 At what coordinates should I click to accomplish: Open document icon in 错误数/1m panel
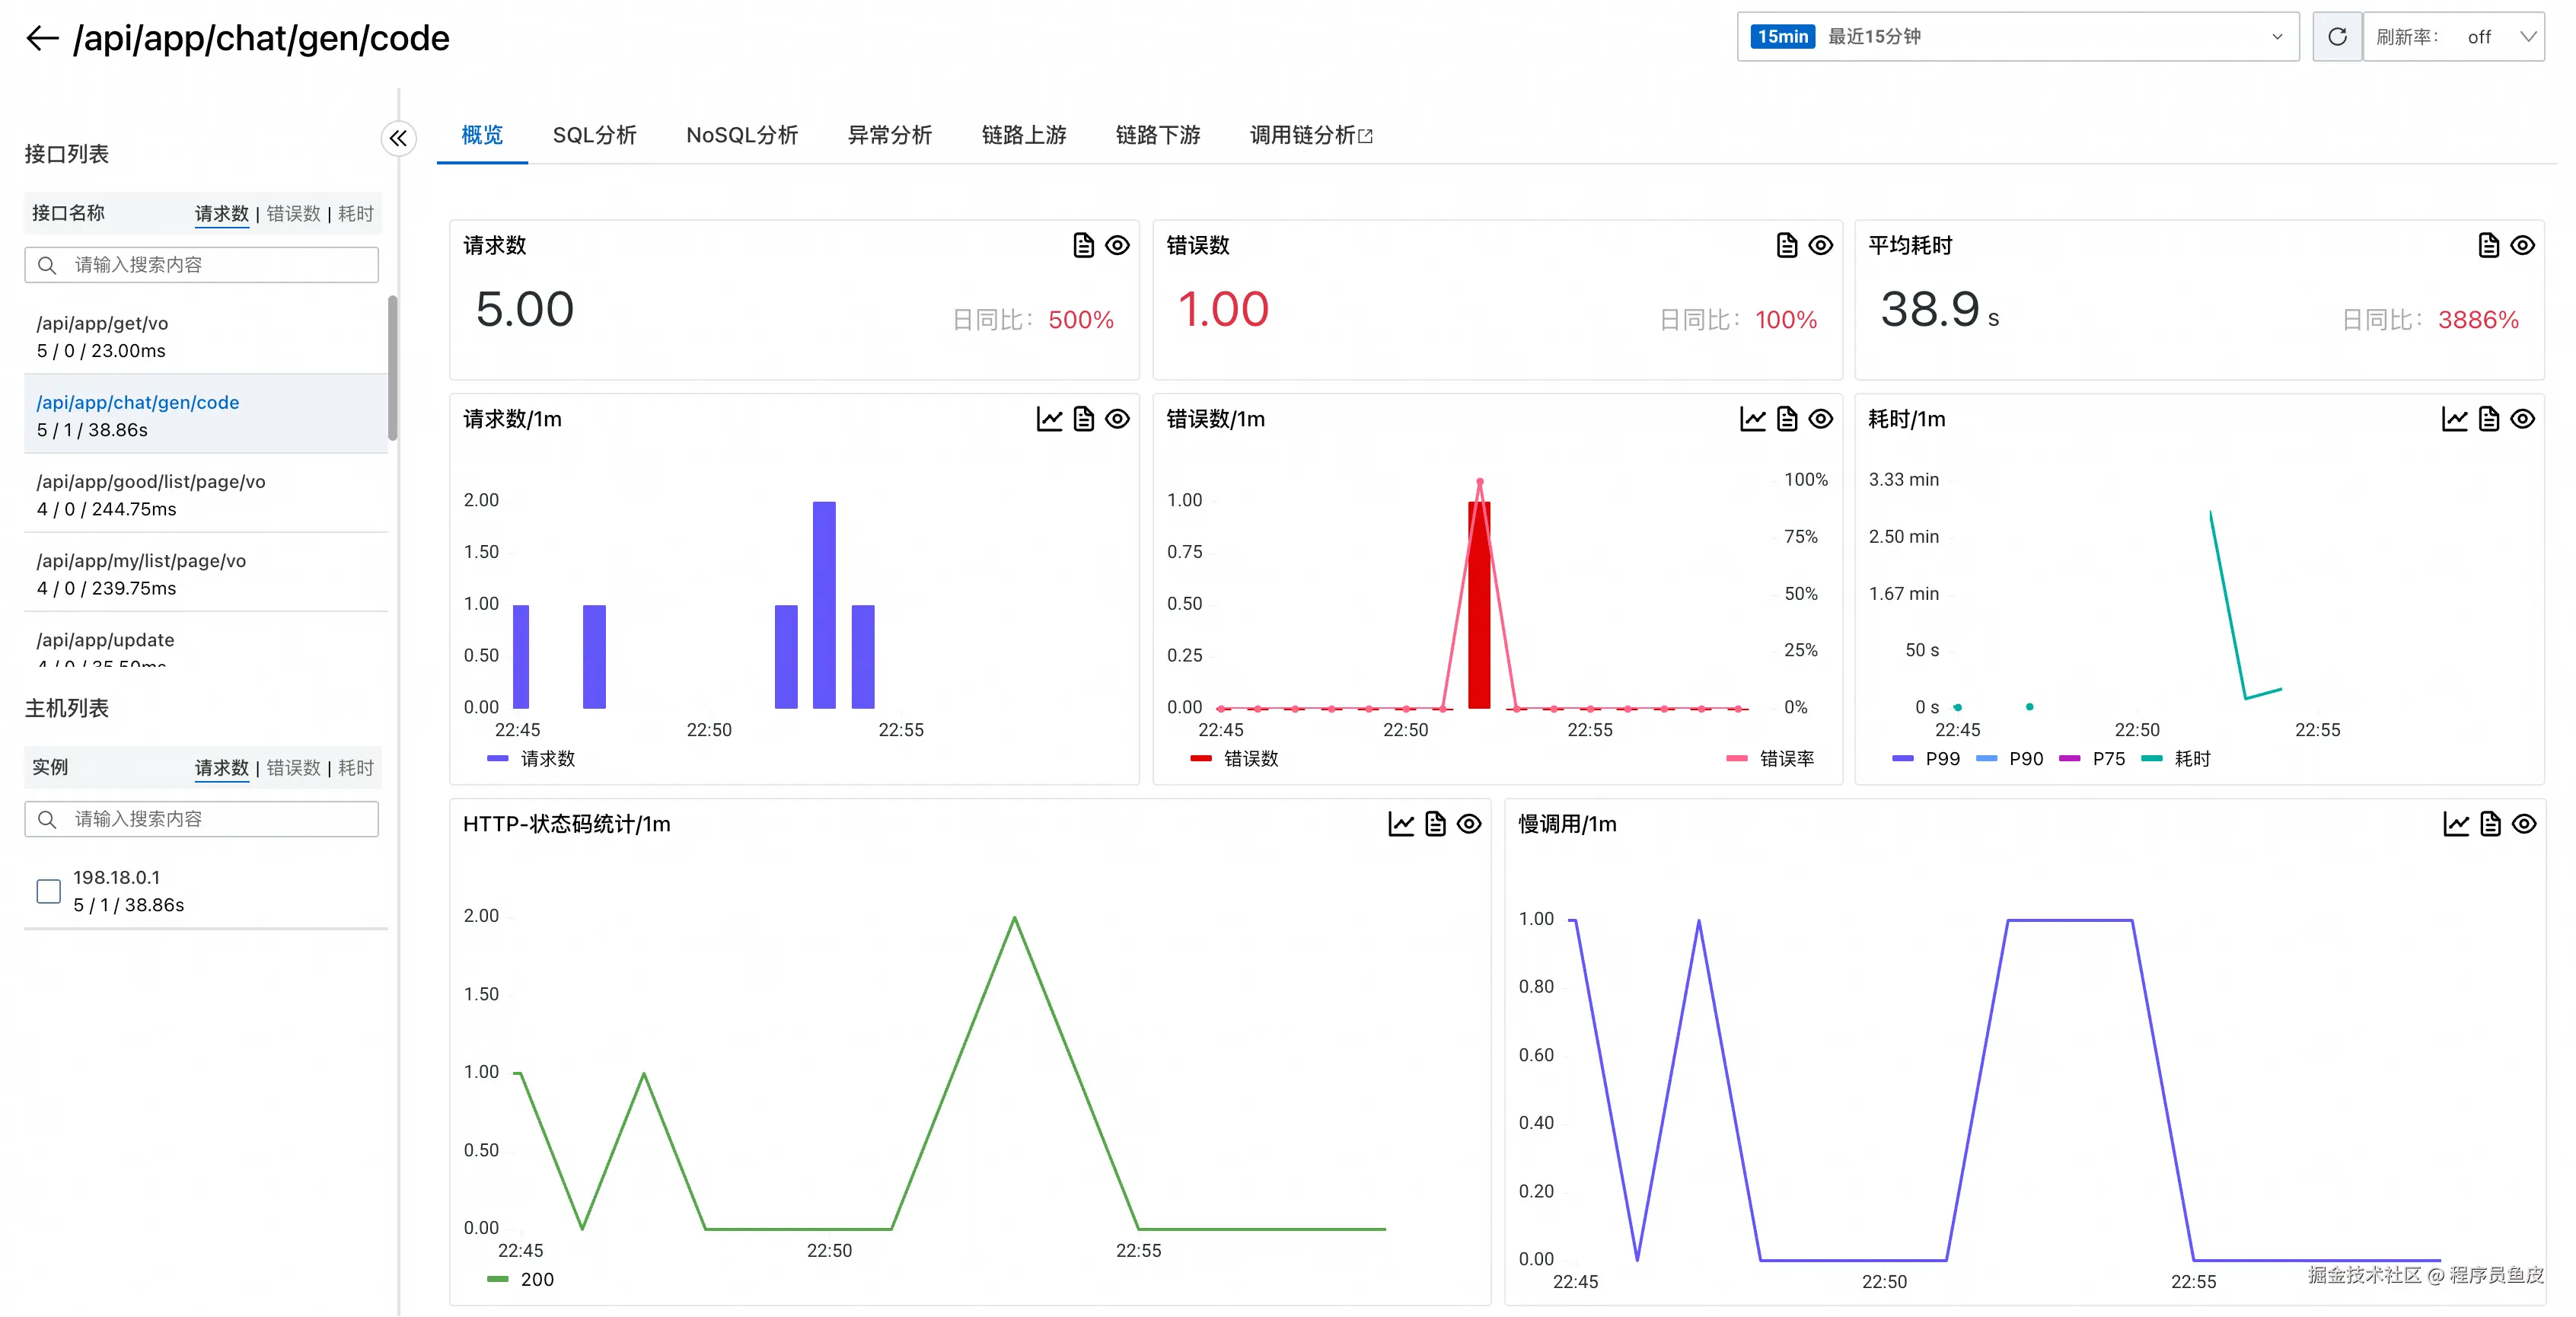coord(1786,419)
